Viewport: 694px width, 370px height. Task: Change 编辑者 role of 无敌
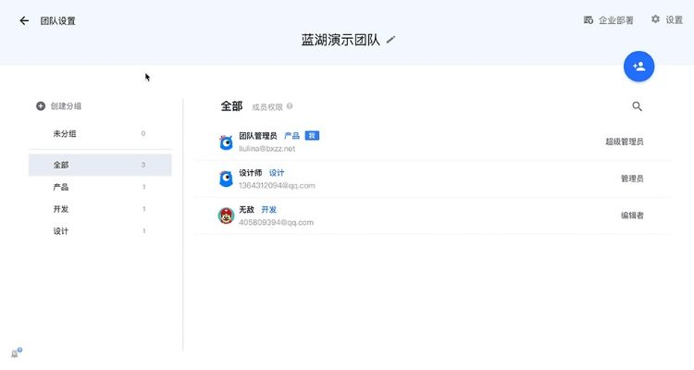tap(632, 216)
